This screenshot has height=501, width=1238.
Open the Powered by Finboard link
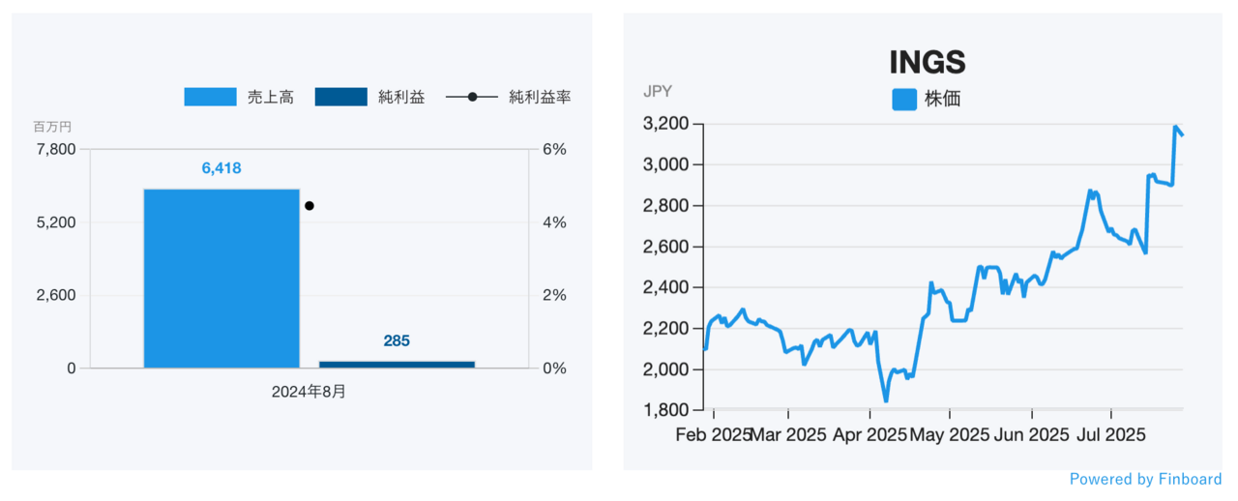(x=1145, y=479)
